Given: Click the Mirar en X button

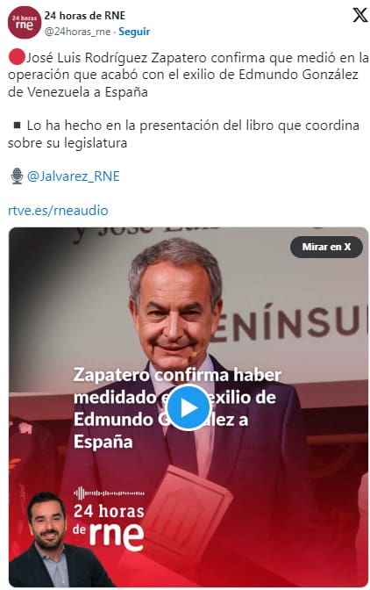Looking at the screenshot, I should [326, 247].
